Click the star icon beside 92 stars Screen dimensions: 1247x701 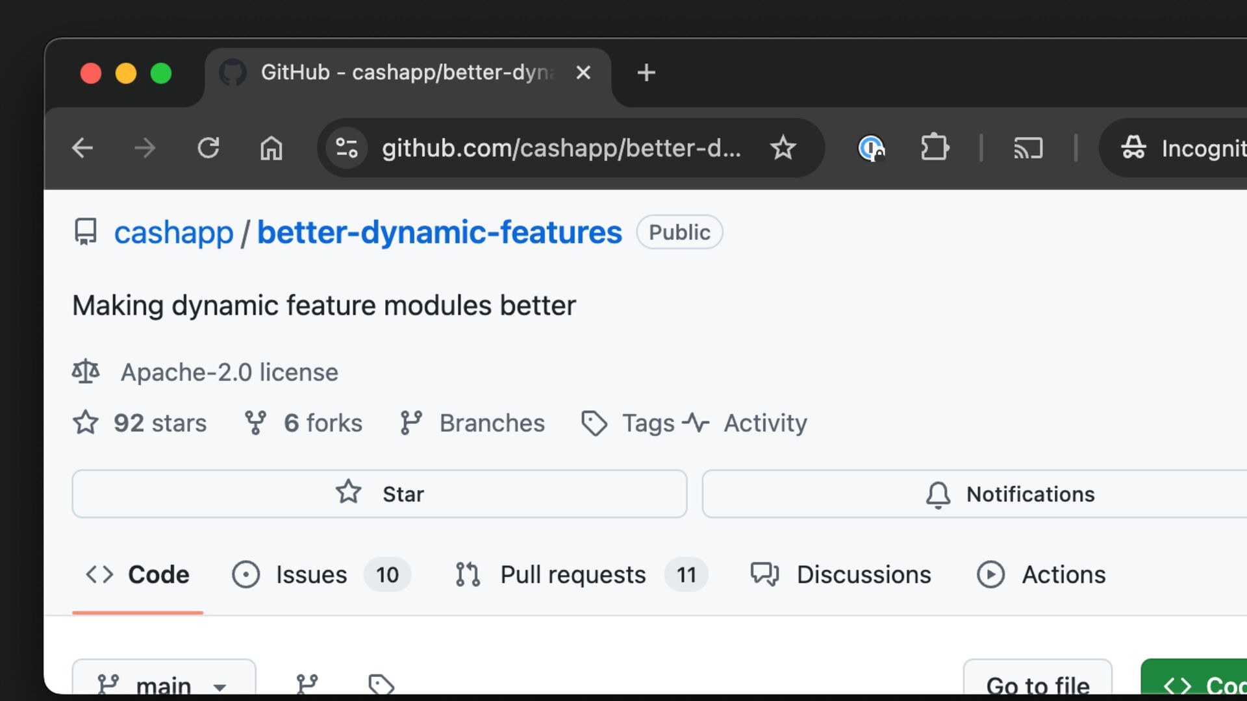click(x=86, y=423)
